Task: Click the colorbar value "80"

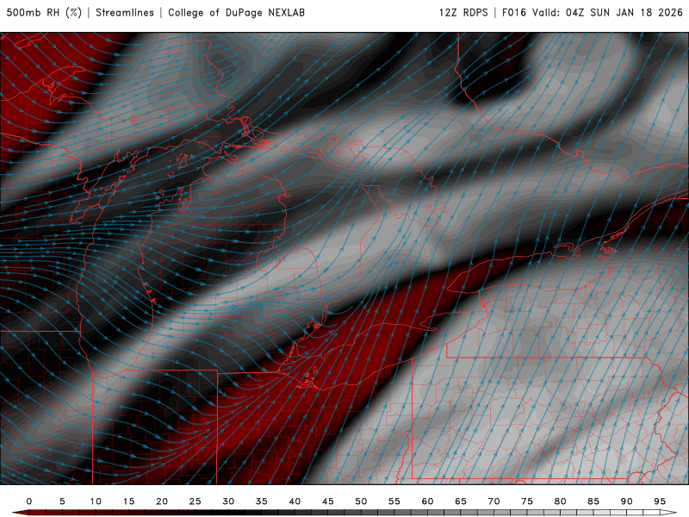Action: (x=561, y=501)
